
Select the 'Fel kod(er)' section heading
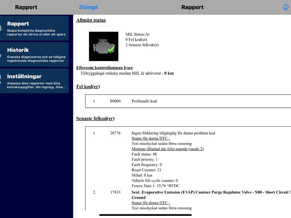click(x=88, y=86)
